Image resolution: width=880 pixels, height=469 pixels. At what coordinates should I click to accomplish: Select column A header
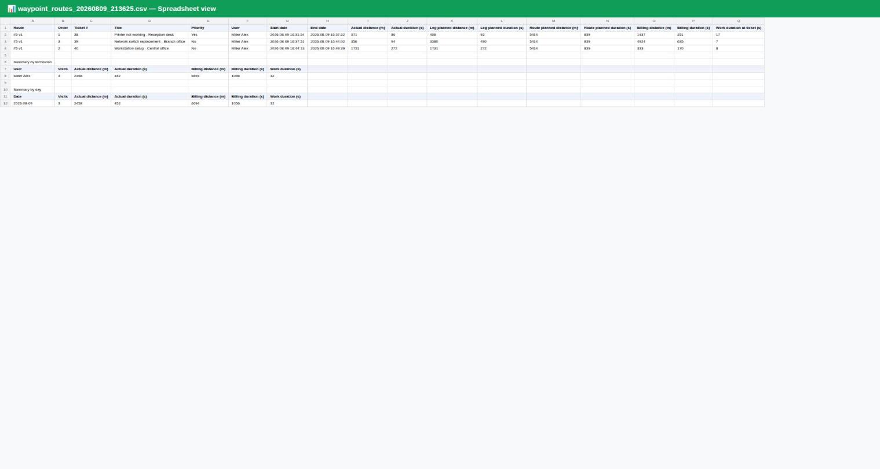tap(32, 21)
